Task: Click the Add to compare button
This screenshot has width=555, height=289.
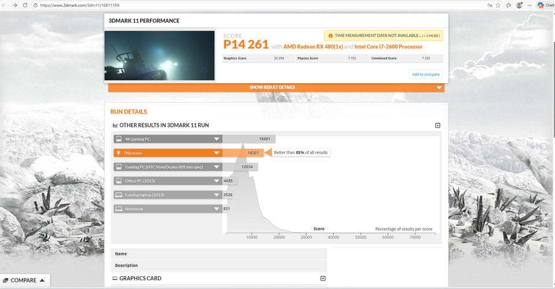Action: pyautogui.click(x=425, y=74)
